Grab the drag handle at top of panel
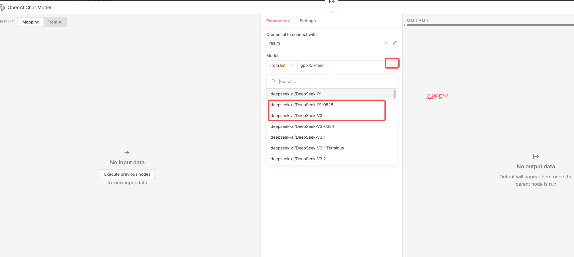574x257 pixels. tap(332, 12)
